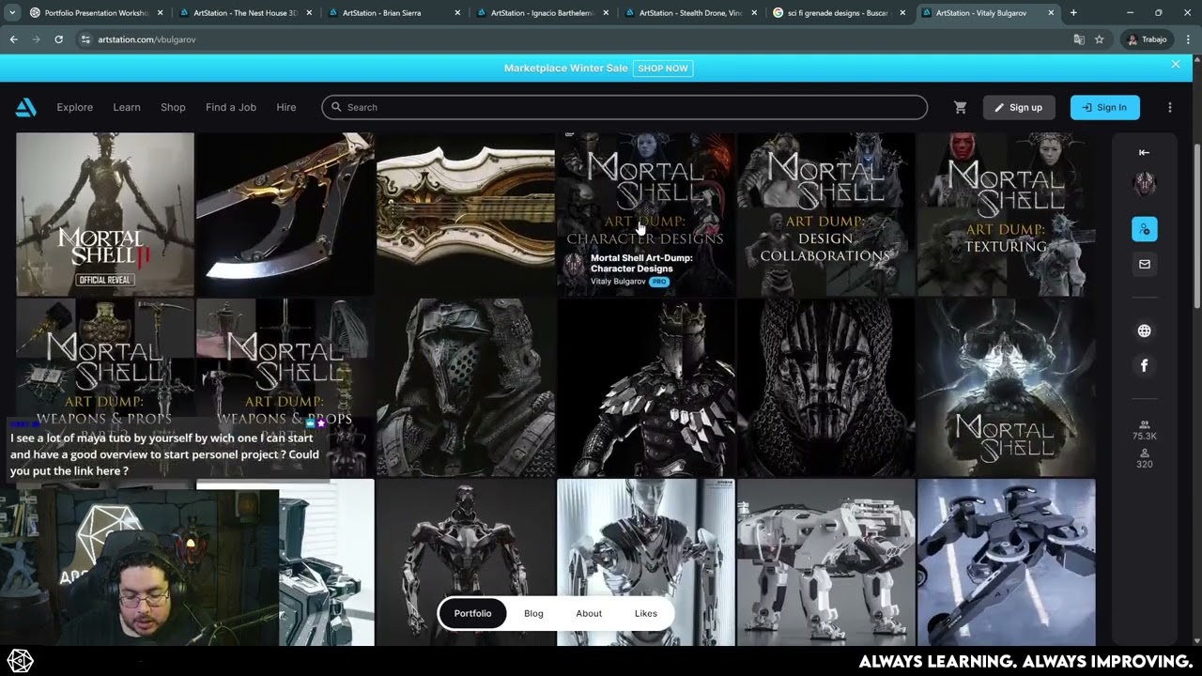Click the 320 following icon
1202x676 pixels.
coord(1144,453)
